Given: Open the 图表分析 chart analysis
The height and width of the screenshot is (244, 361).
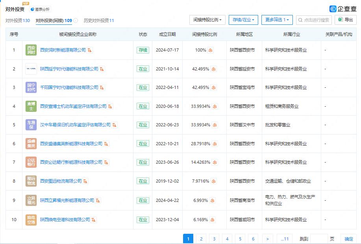Looking at the screenshot, I should [40, 9].
